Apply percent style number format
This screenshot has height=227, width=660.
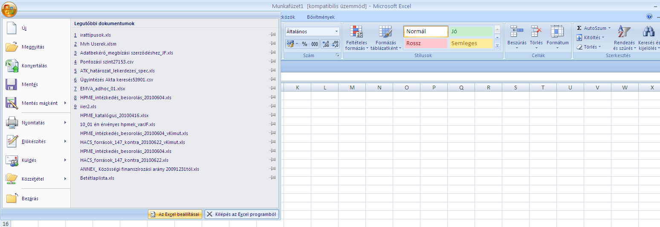pyautogui.click(x=304, y=43)
